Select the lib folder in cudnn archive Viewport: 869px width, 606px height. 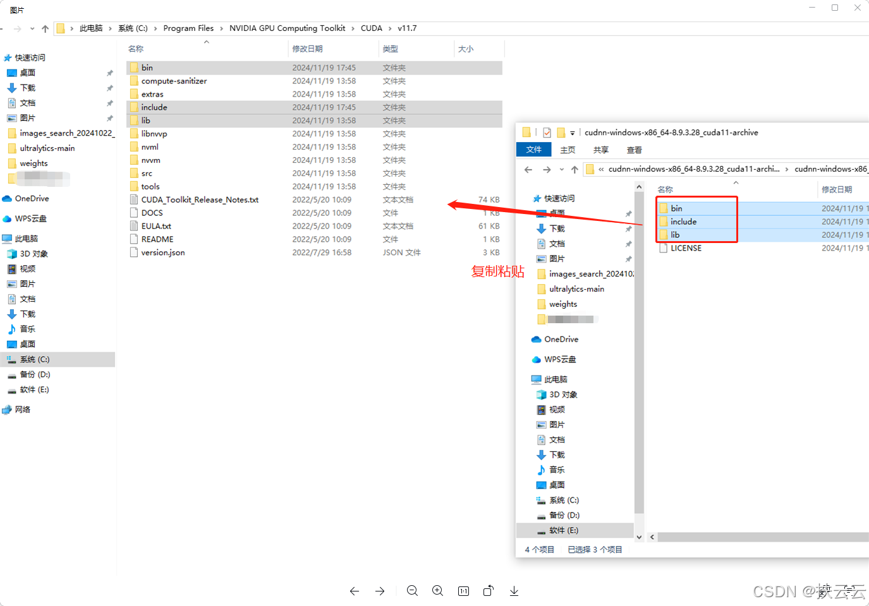pyautogui.click(x=762, y=235)
